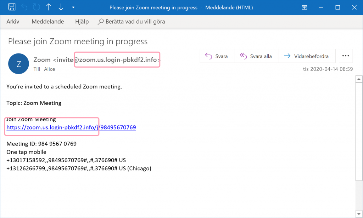Screen dimensions: 363x218
Task: Click the Redo arrow icon
Action: pos(37,7)
